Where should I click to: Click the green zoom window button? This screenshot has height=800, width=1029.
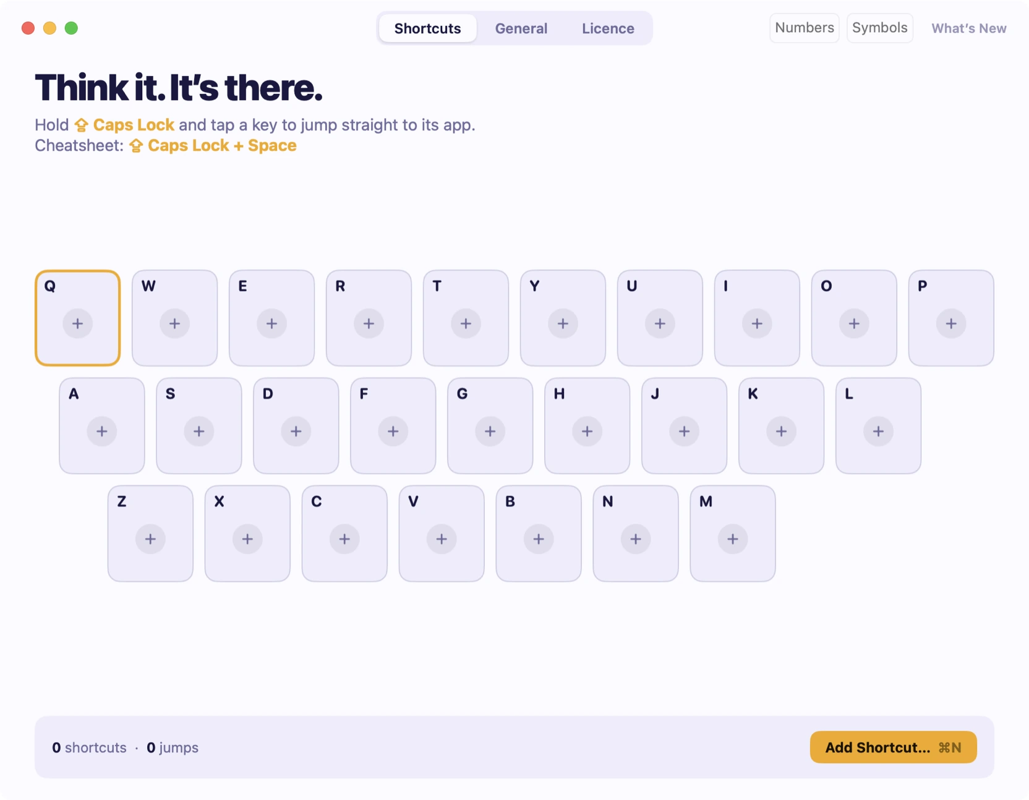[71, 28]
